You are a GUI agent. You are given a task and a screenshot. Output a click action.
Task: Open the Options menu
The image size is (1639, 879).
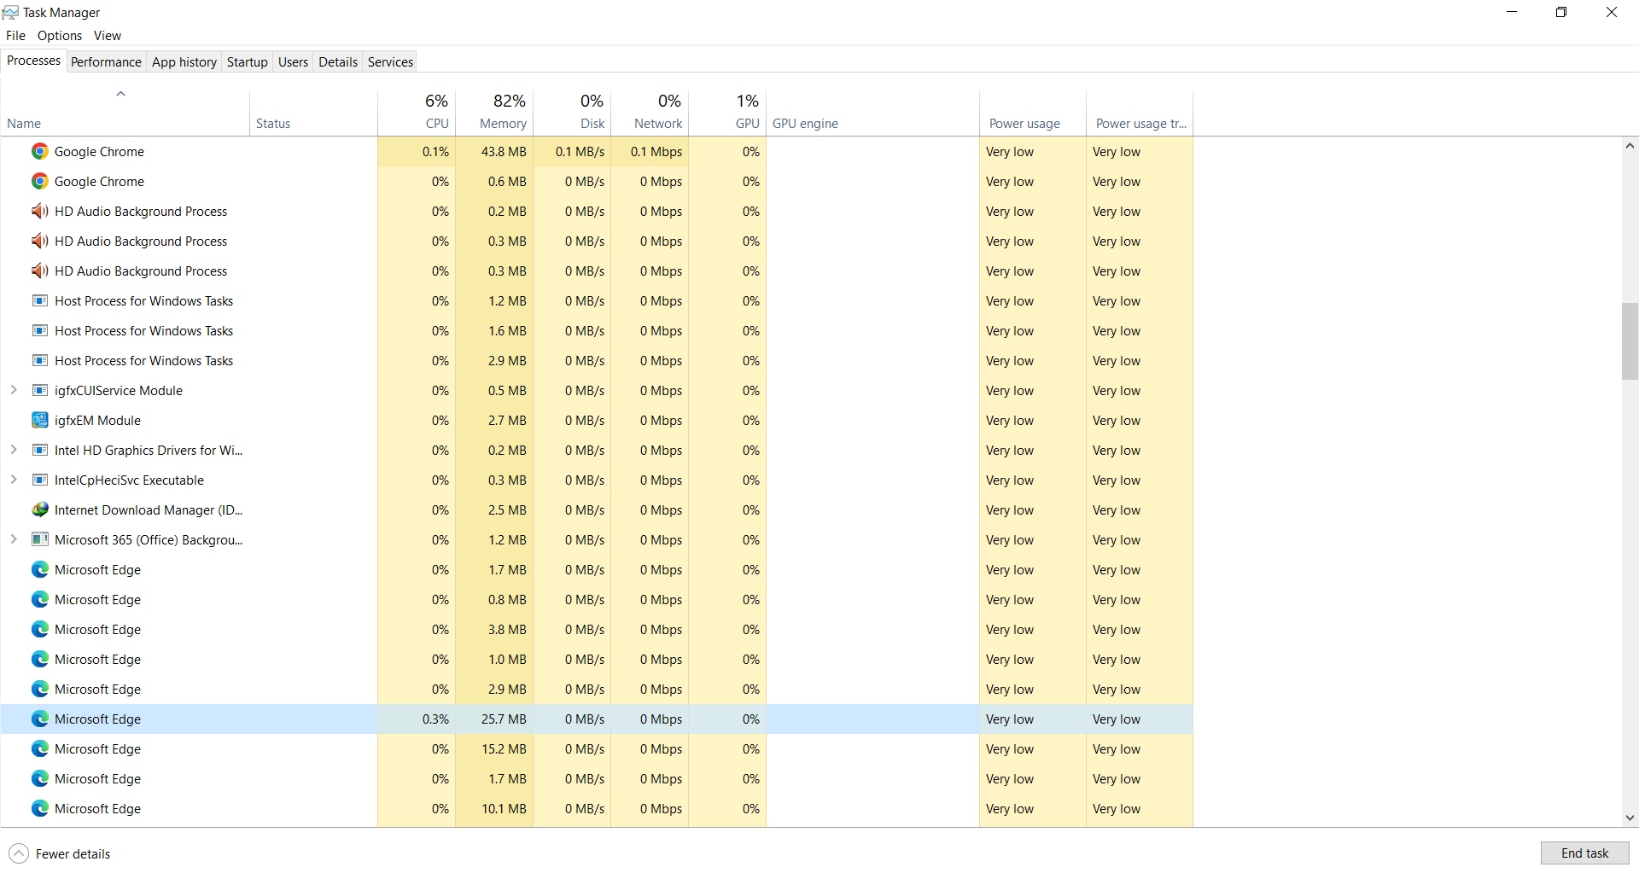[60, 36]
